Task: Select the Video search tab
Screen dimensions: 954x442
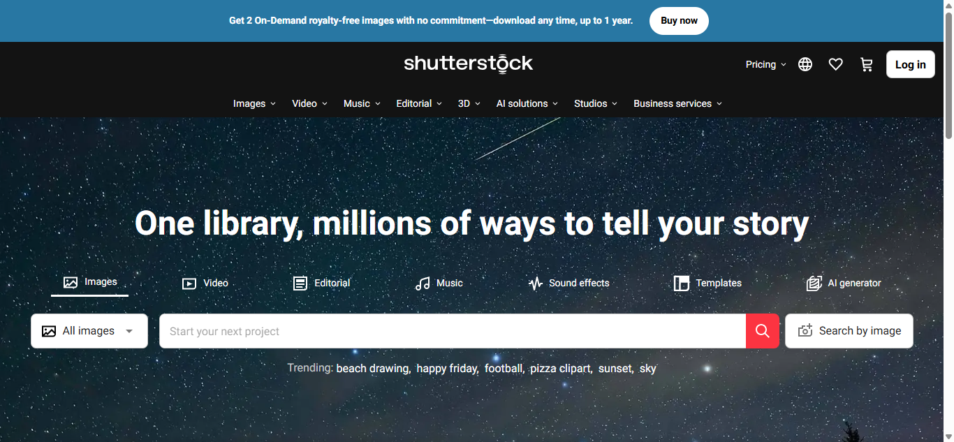Action: point(205,283)
